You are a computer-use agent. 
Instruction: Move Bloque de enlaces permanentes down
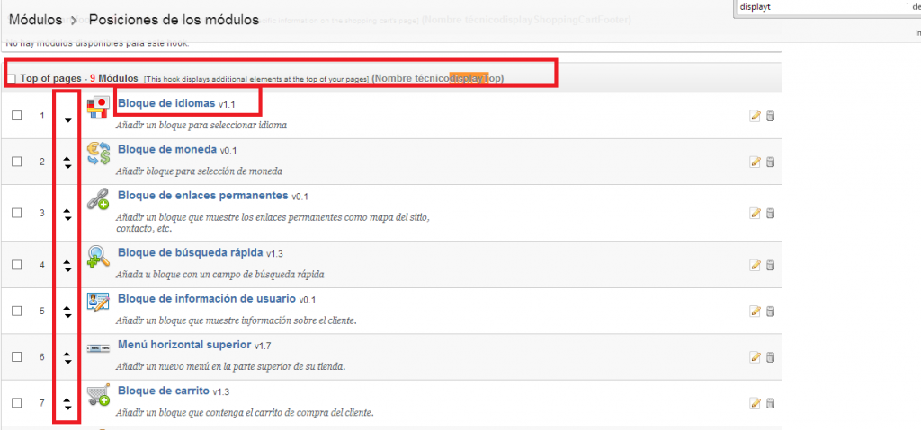tap(67, 218)
